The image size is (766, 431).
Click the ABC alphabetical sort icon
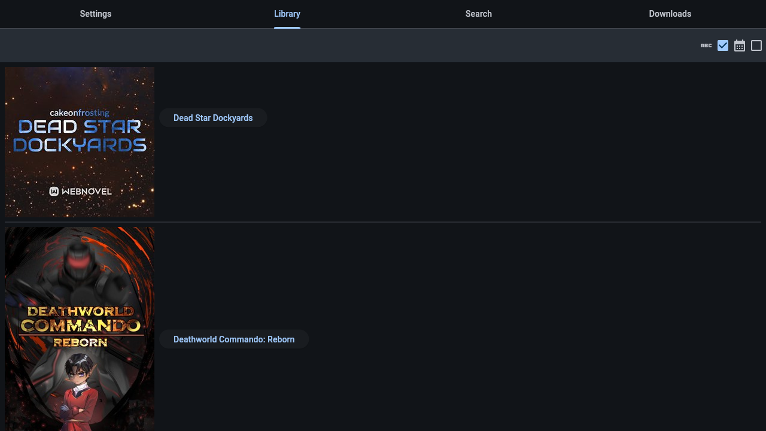[x=706, y=45]
